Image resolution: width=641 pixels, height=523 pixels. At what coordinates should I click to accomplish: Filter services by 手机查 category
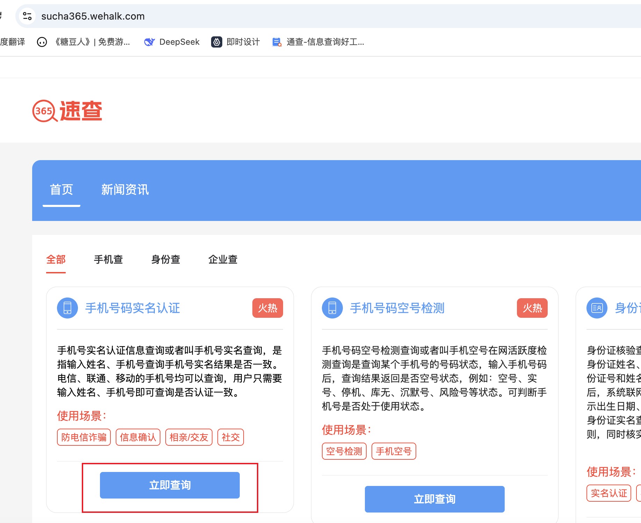[x=108, y=259]
